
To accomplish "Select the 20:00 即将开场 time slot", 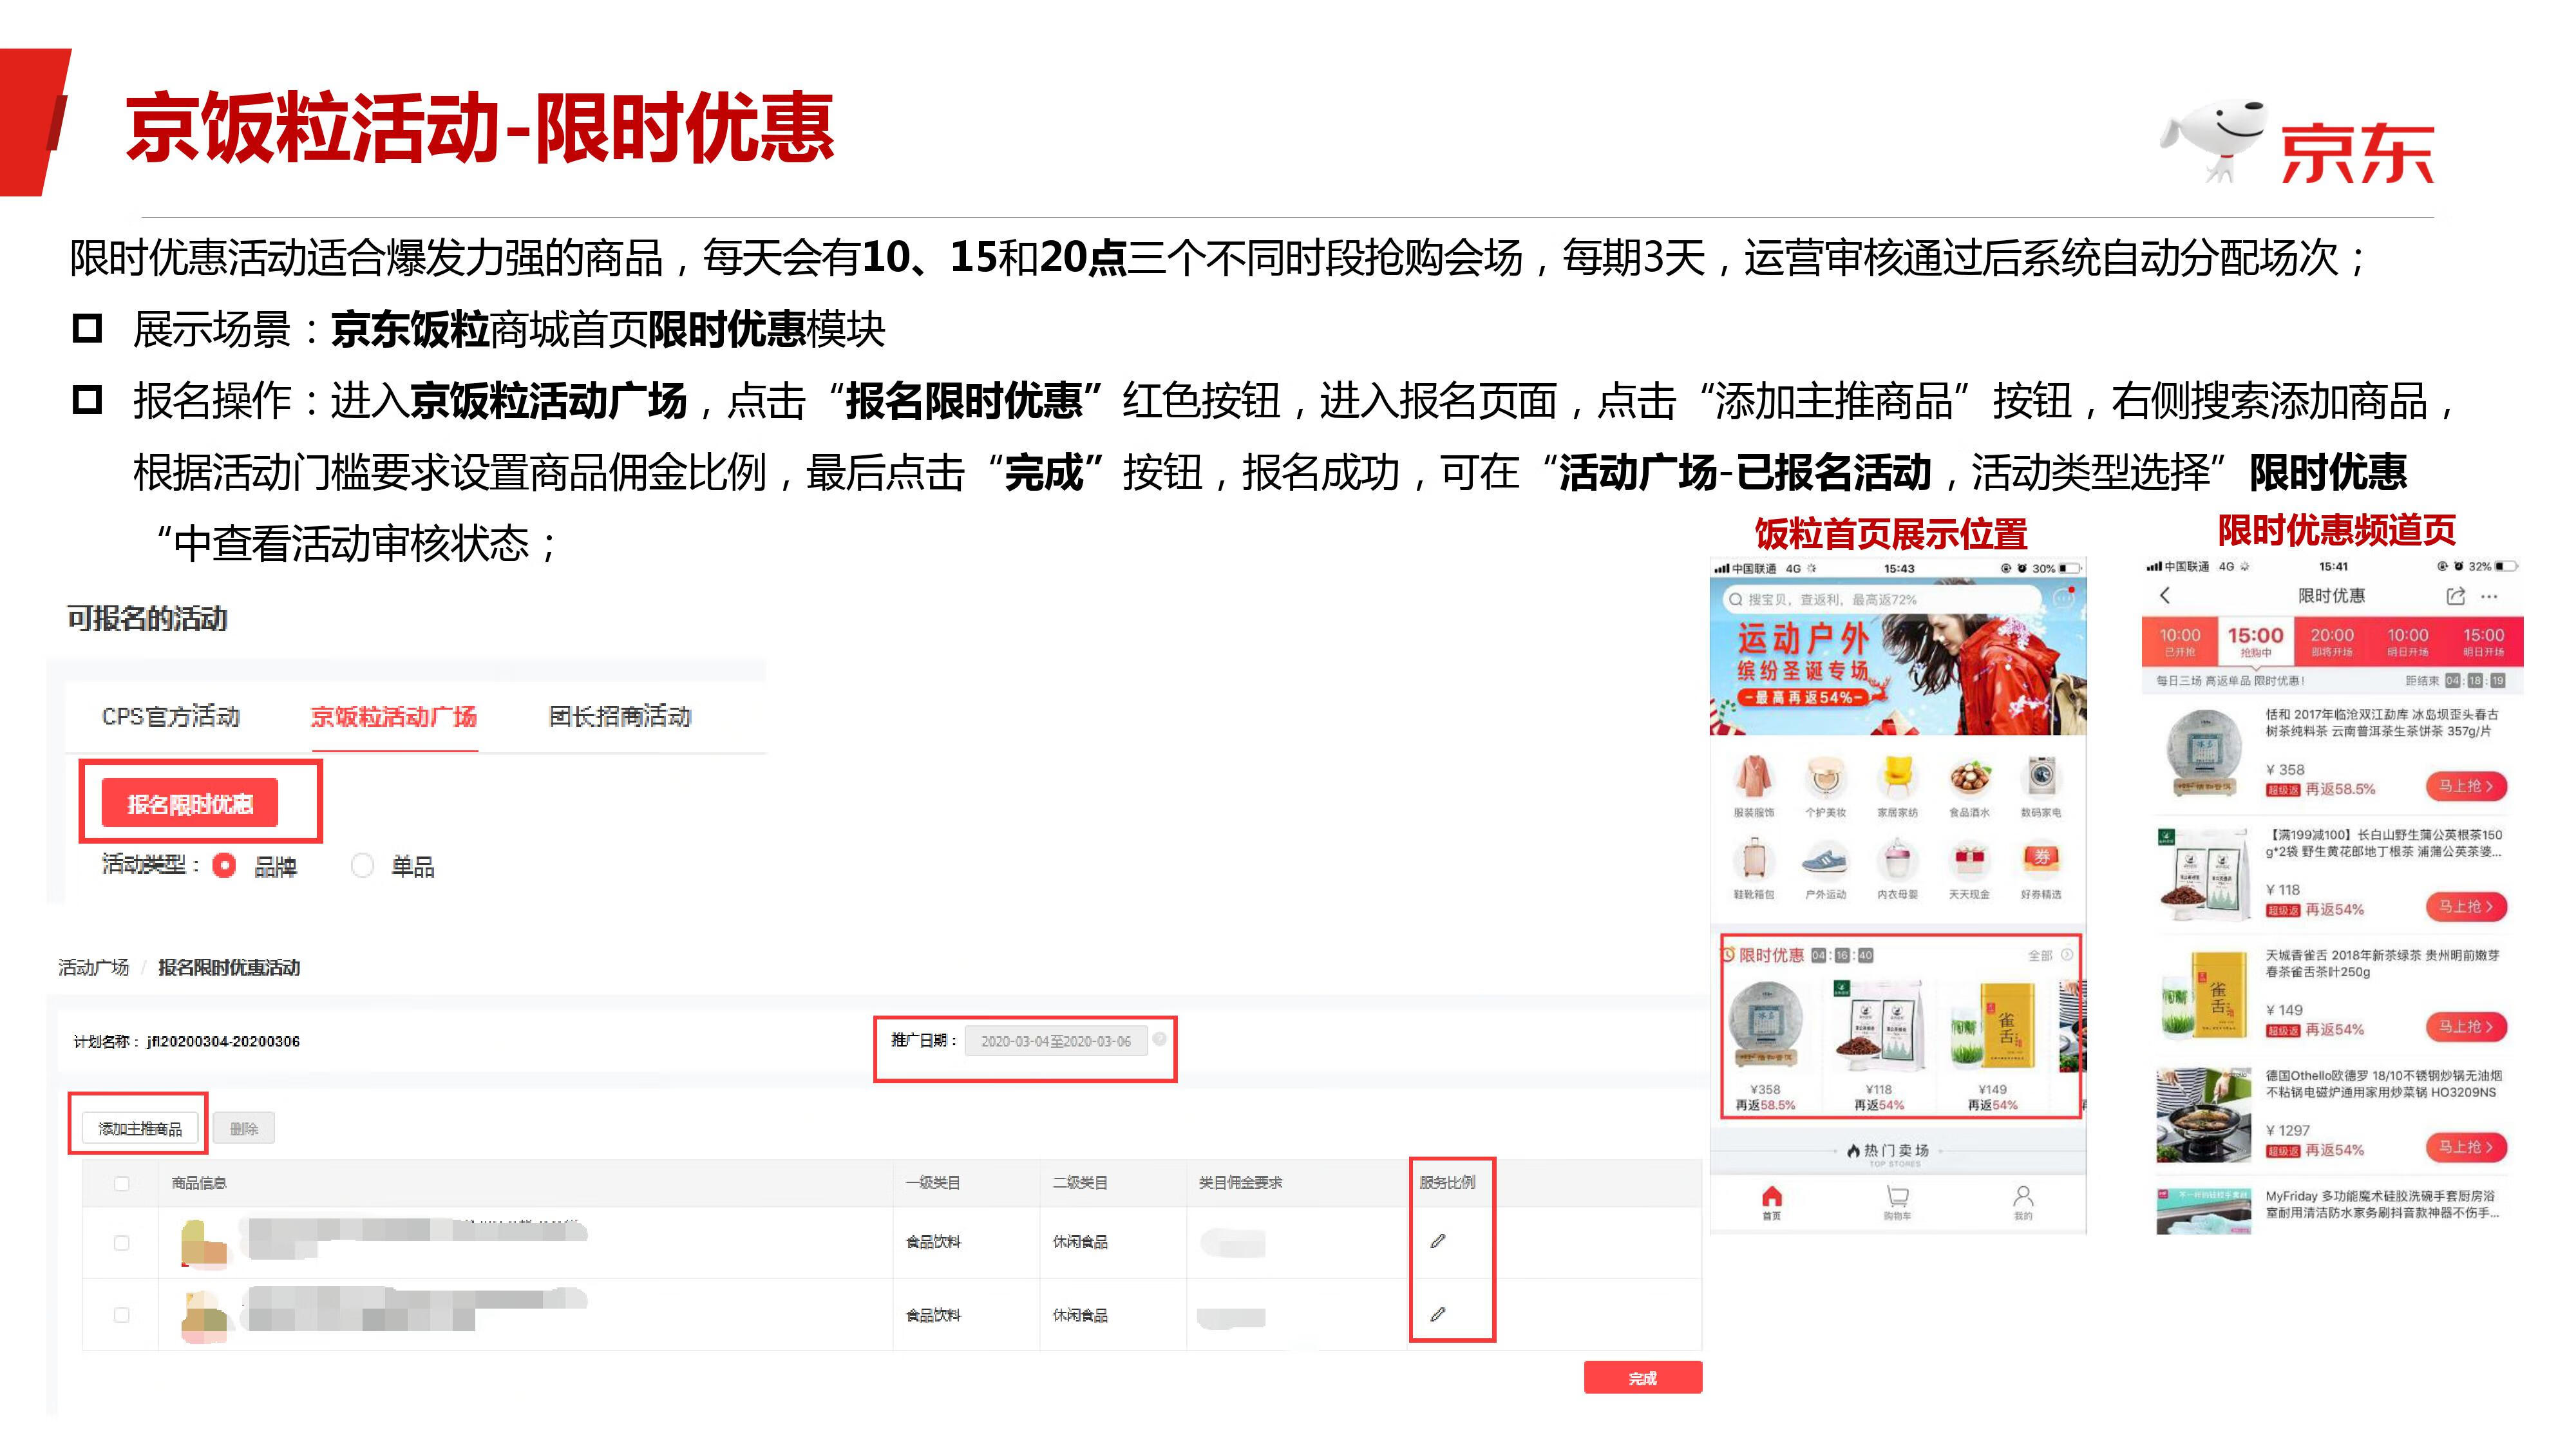I will pyautogui.click(x=2332, y=642).
